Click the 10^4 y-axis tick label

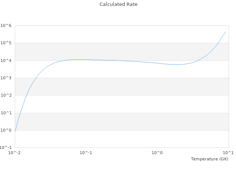pos(6,60)
